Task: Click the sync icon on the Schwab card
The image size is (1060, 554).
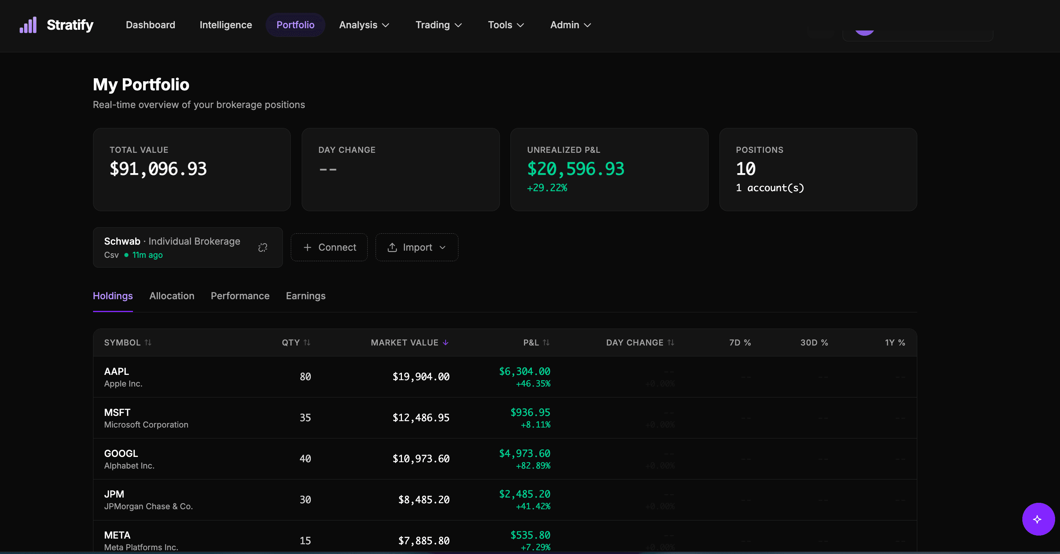Action: [x=263, y=247]
